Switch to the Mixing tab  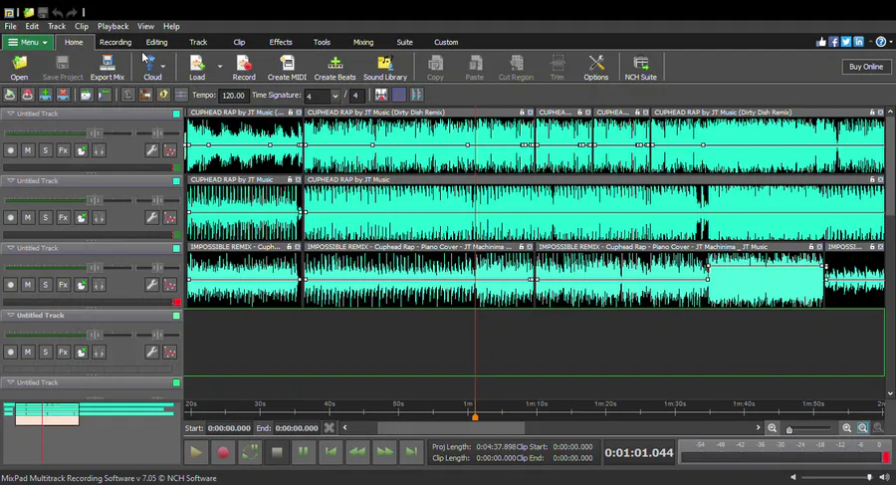[362, 42]
